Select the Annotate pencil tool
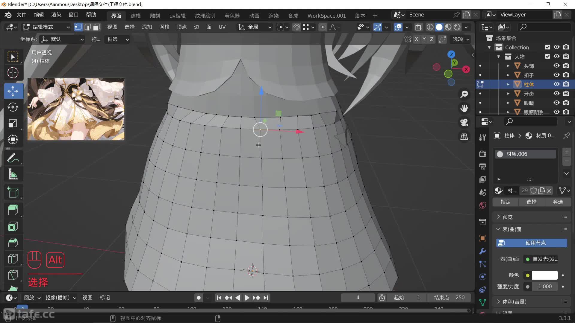Screen dimensions: 575x323 click(x=13, y=158)
